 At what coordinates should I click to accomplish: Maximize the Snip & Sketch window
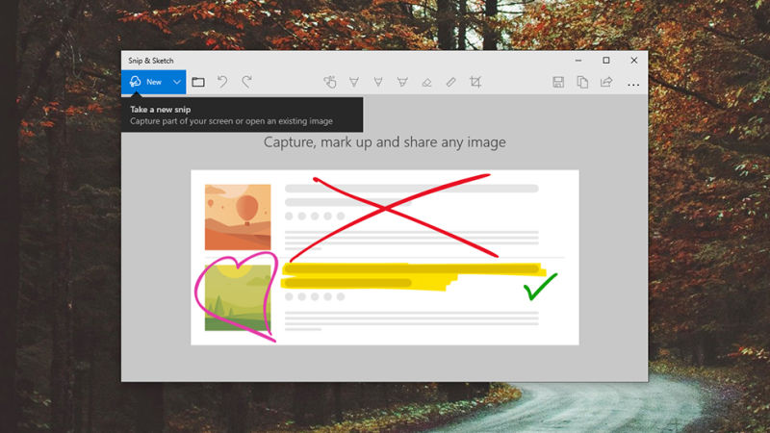click(605, 60)
